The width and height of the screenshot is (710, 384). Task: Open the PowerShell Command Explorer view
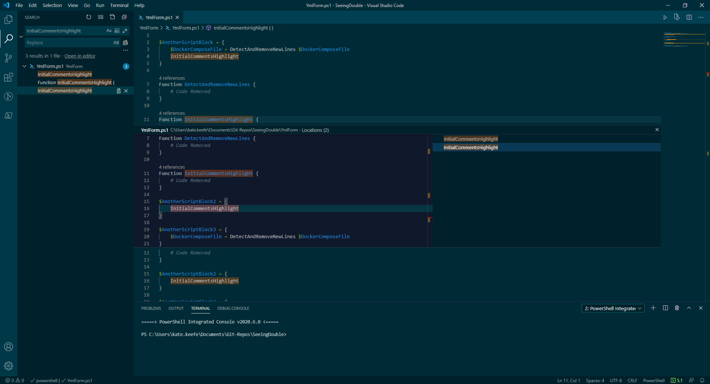(9, 116)
